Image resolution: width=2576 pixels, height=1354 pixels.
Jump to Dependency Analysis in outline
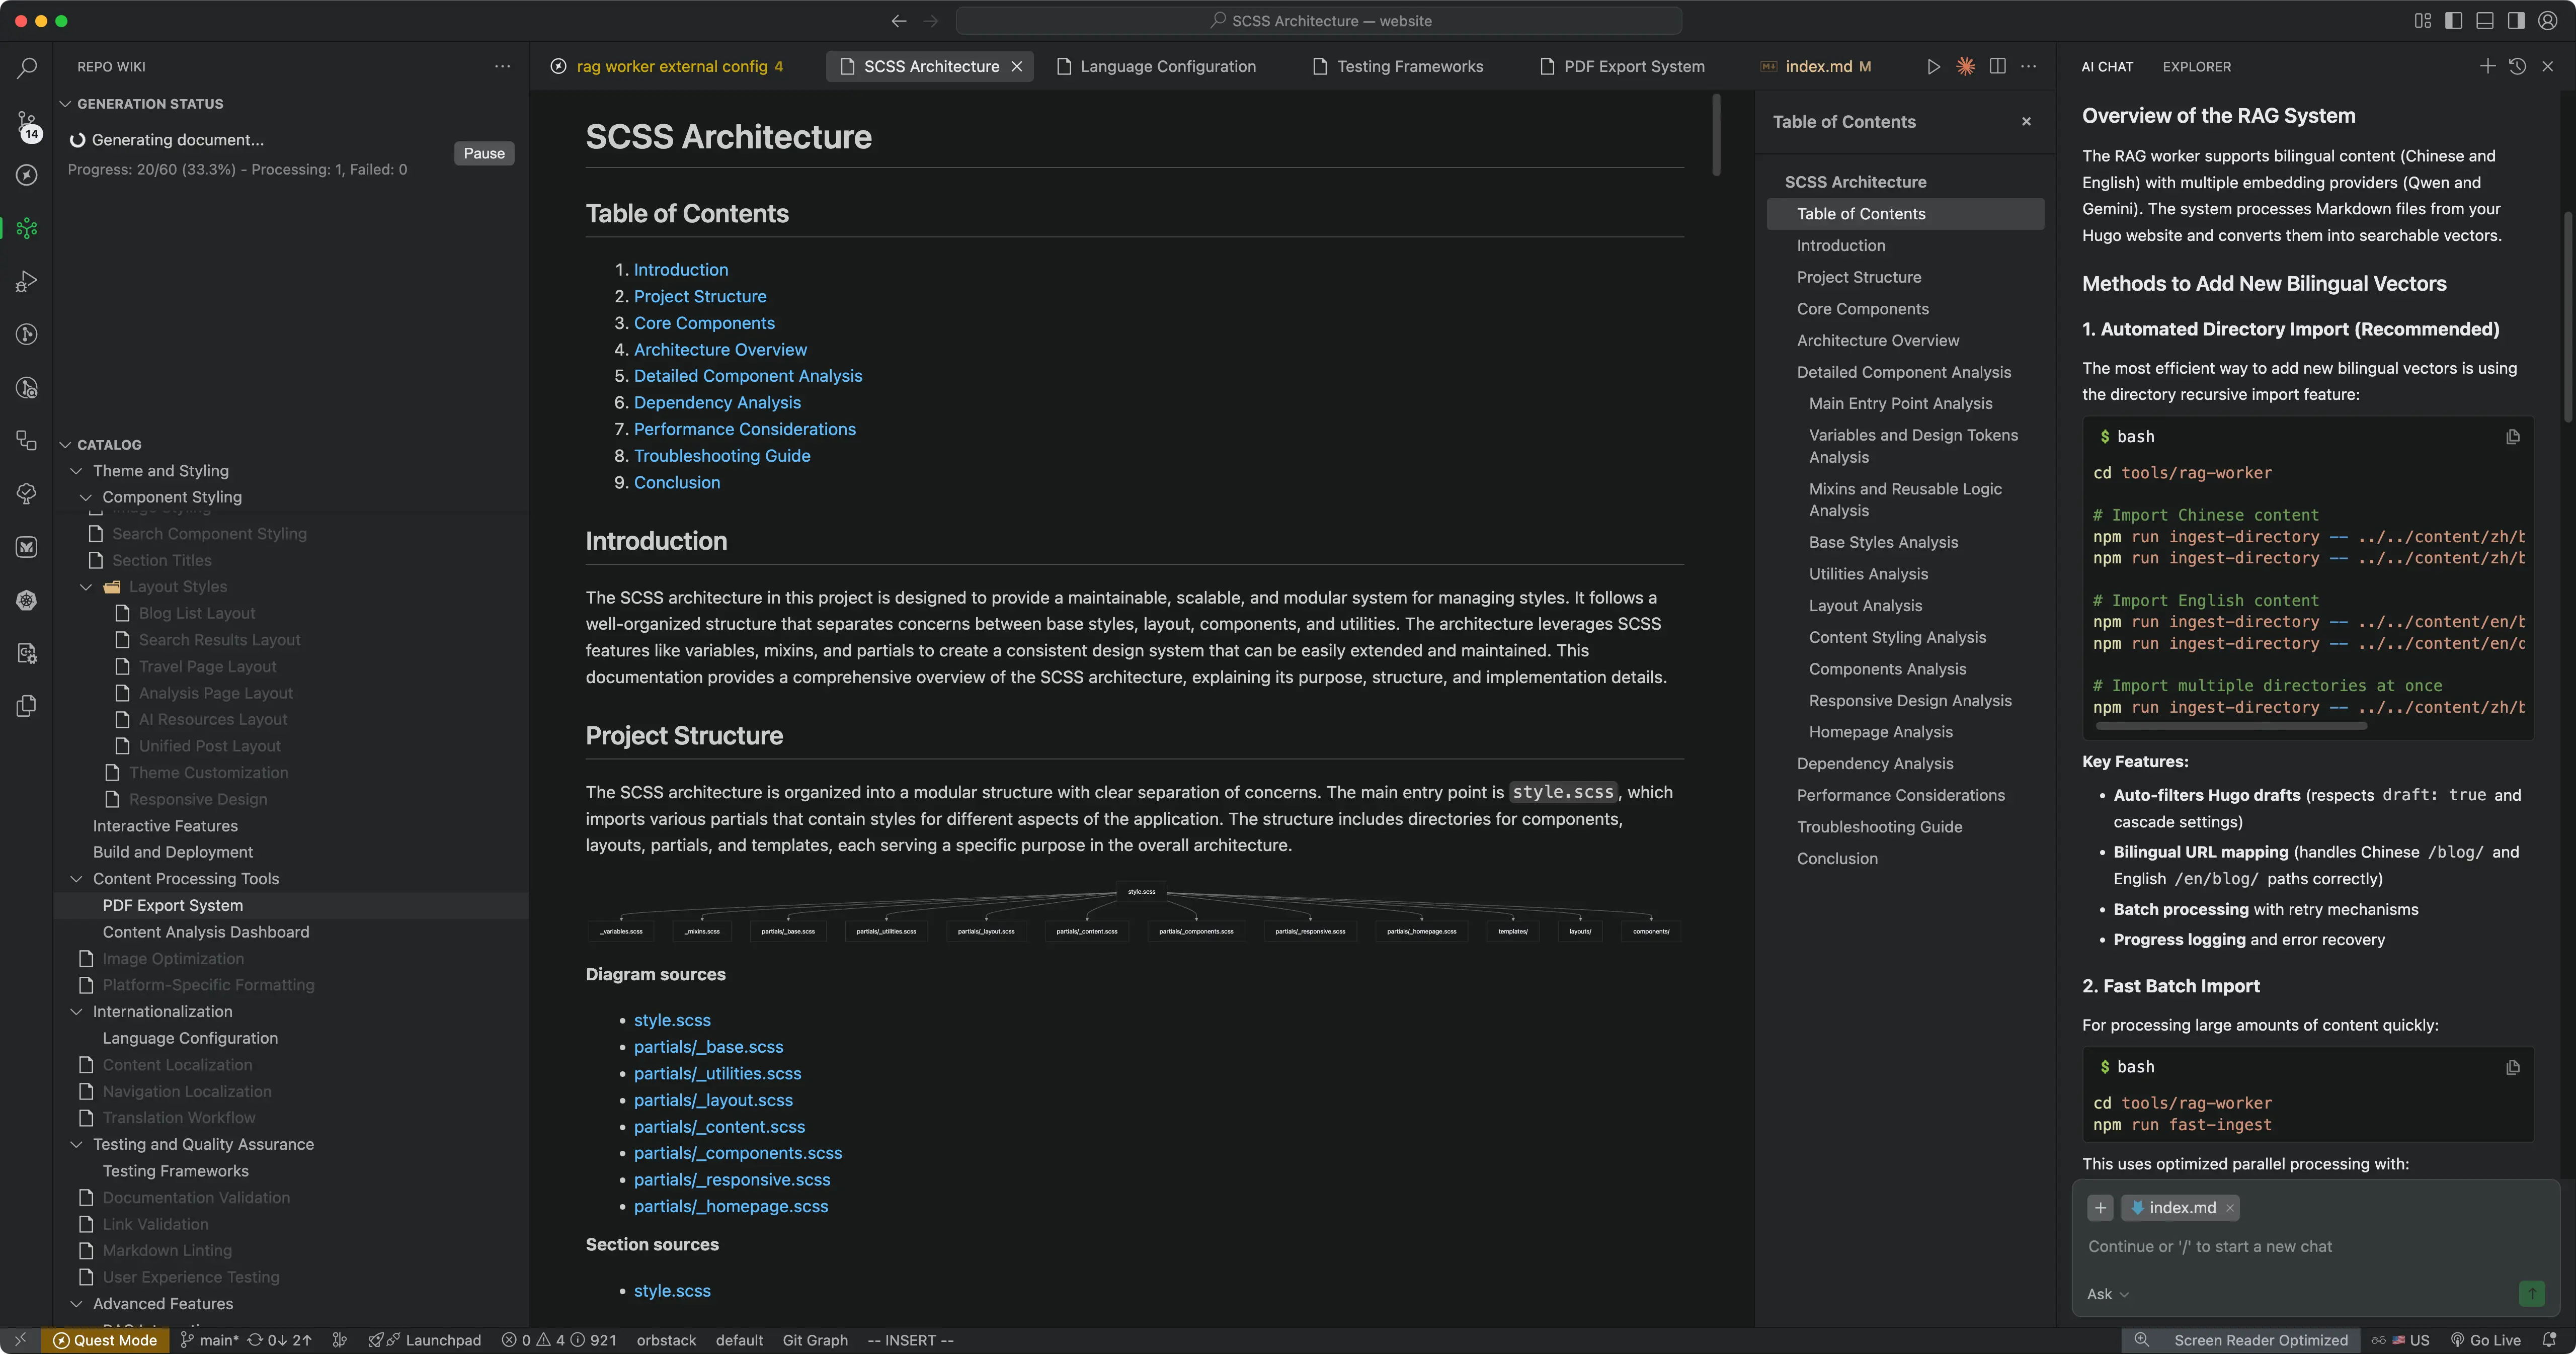coord(1874,764)
